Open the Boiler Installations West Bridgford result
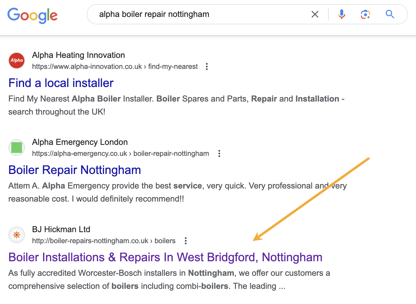The image size is (416, 304). (165, 257)
